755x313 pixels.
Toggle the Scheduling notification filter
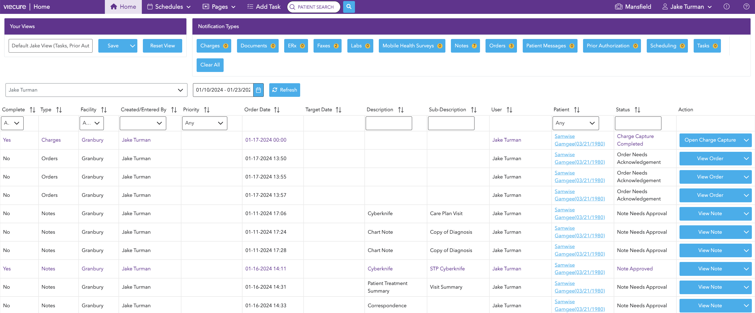[x=667, y=46]
